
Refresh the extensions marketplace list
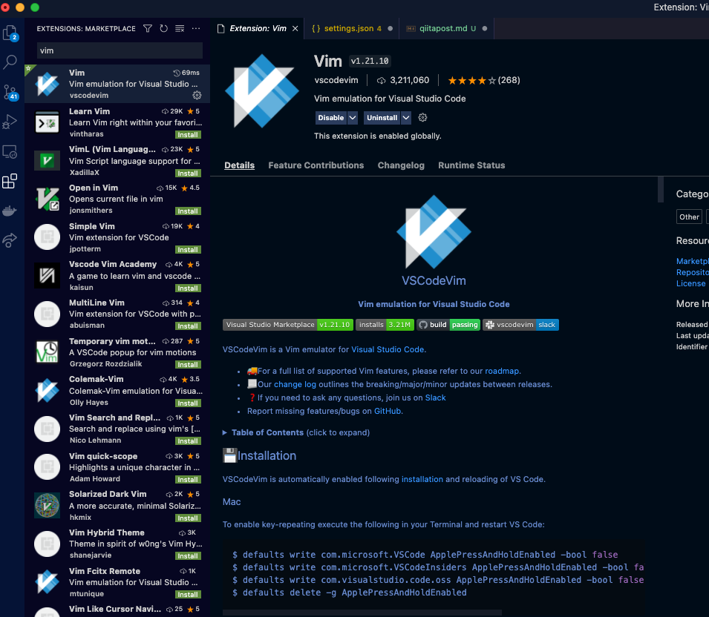tap(163, 28)
